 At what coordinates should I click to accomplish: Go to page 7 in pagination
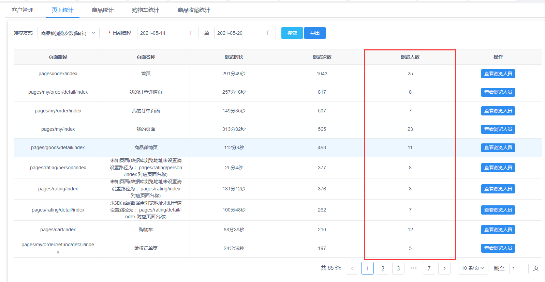pyautogui.click(x=429, y=268)
